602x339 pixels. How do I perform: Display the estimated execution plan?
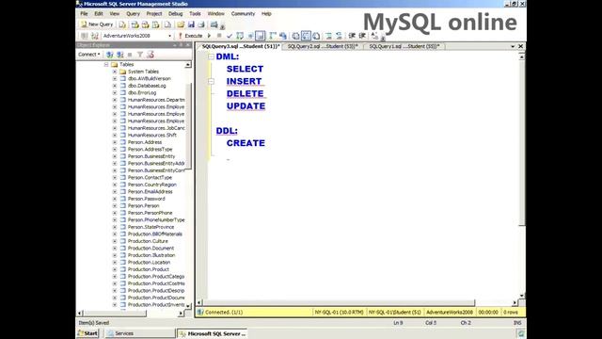240,36
